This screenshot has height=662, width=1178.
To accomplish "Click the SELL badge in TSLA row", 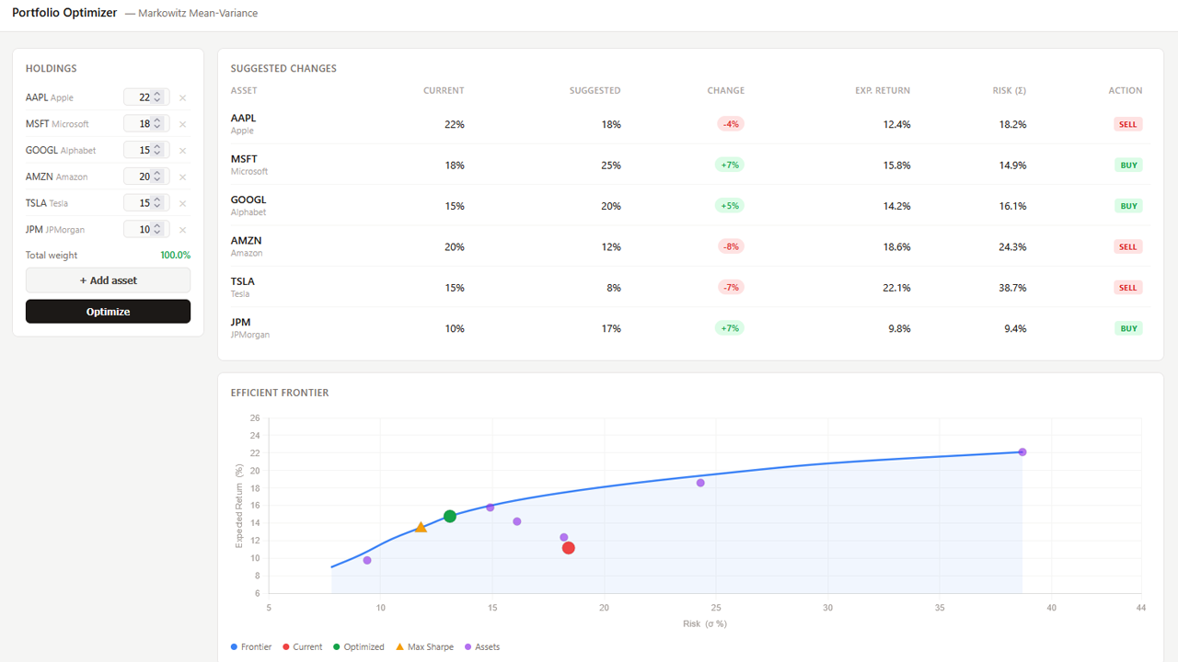I will 1127,288.
